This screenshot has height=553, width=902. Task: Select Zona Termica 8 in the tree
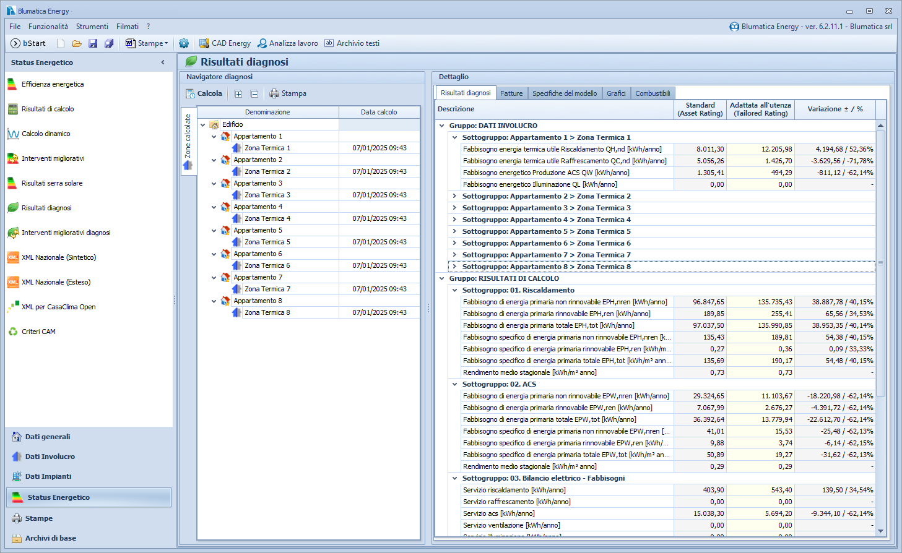coord(267,313)
